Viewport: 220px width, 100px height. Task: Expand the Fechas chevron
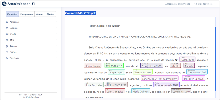56,52
